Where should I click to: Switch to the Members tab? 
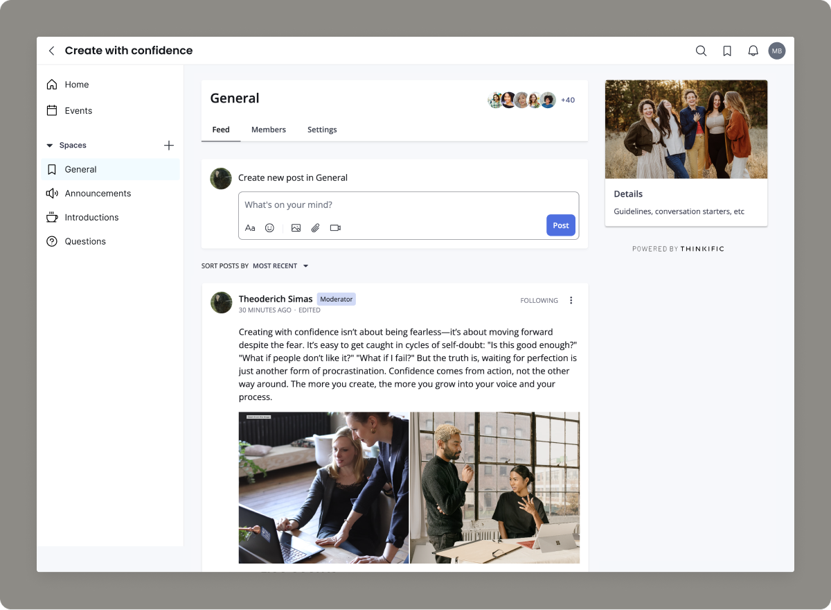269,130
